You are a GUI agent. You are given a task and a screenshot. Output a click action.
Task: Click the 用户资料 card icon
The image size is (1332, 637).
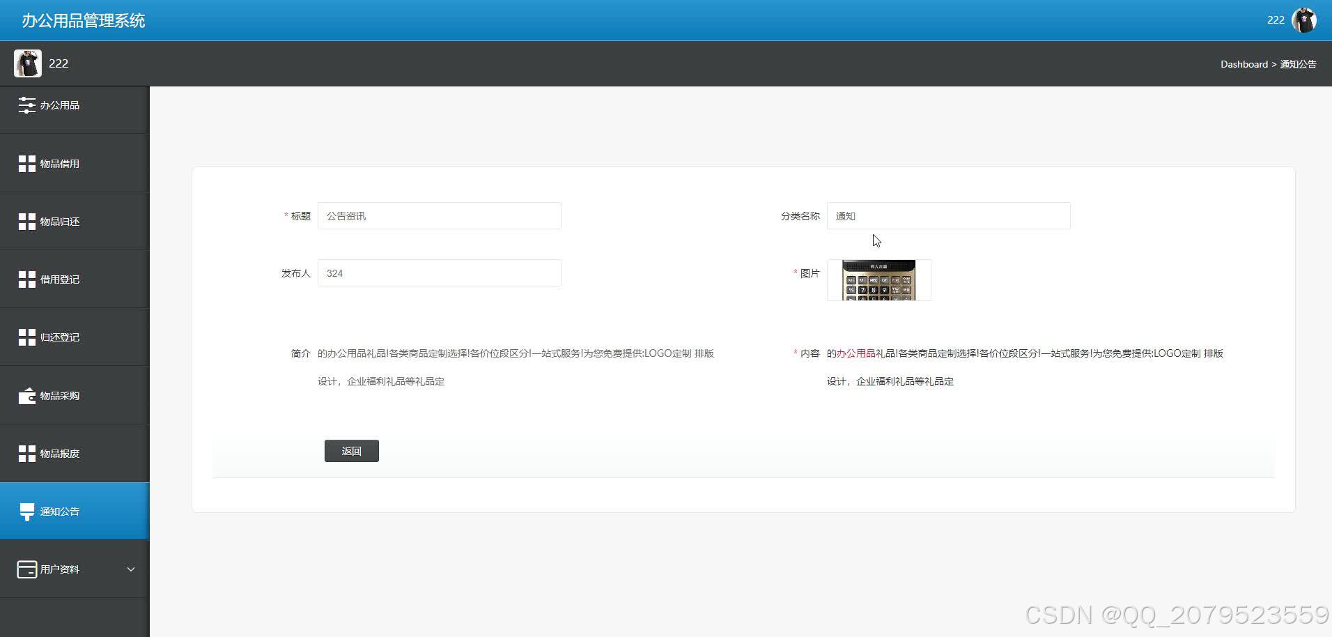point(26,569)
